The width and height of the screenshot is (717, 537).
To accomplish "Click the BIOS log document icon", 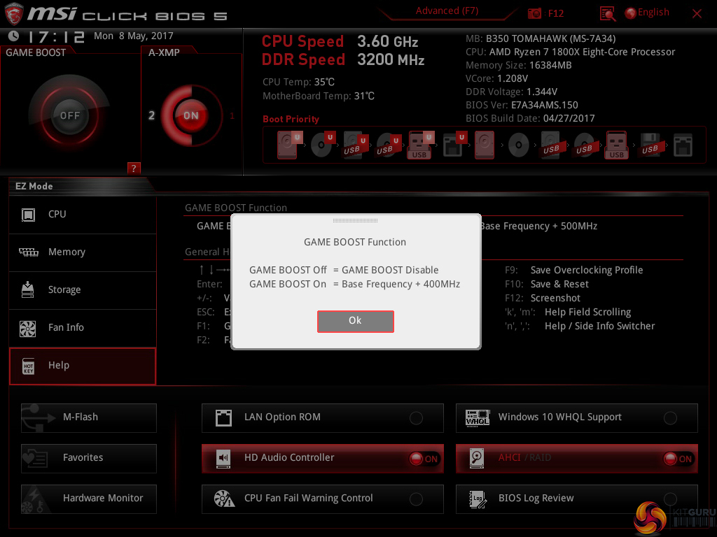I will point(478,499).
